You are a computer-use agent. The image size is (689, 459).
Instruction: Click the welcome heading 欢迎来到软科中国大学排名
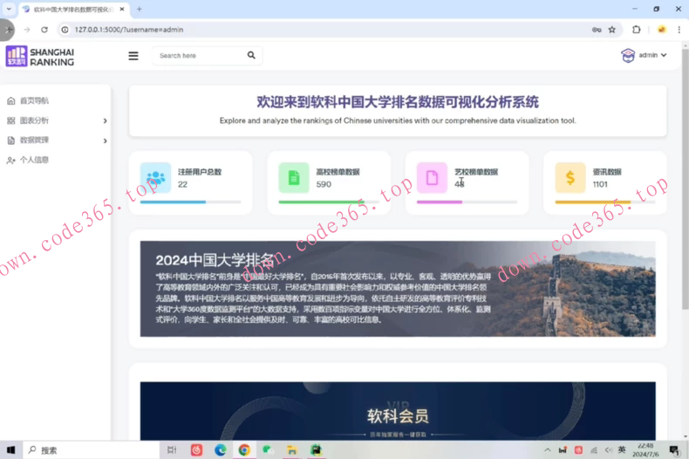click(x=398, y=102)
